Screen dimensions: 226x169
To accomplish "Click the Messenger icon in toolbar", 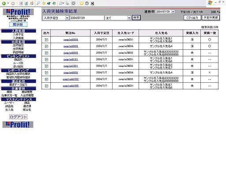I will (92, 3).
